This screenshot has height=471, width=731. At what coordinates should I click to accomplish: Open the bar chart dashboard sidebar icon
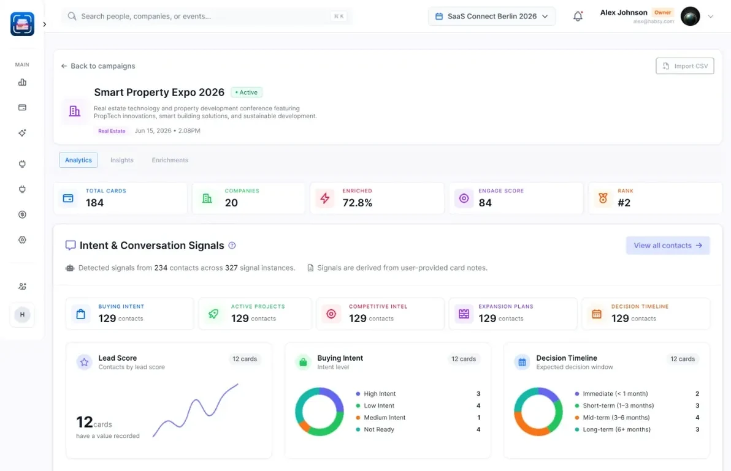coord(22,82)
